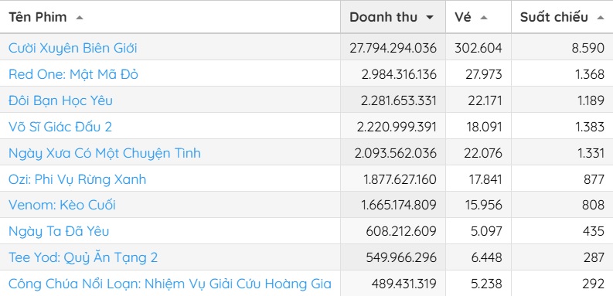
Task: Click the sort arrow beside Suất chiếu
Action: pos(601,18)
